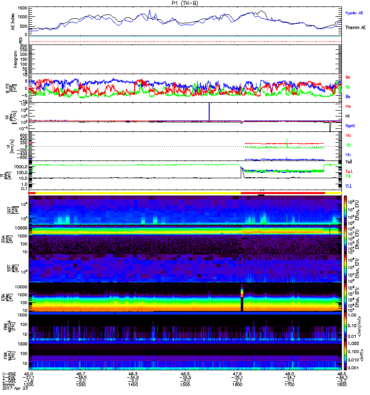Select the 1600 time tick label
The width and height of the screenshot is (370, 395).
237,385
